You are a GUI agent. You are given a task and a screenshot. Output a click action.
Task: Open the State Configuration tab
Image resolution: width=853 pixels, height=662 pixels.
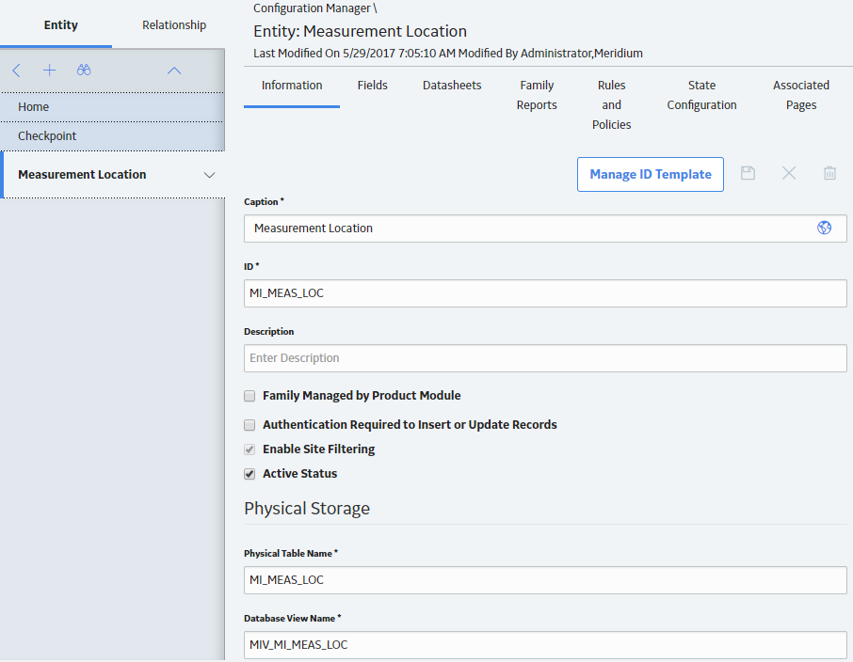tap(701, 95)
